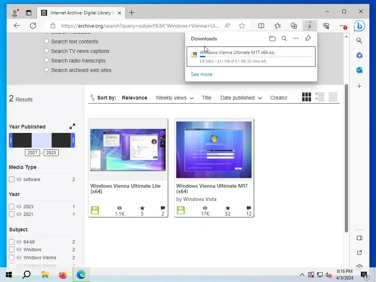Open Date published sort dropdown
Image resolution: width=376 pixels, height=282 pixels.
point(241,98)
